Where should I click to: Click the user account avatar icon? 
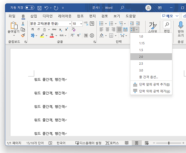(148, 8)
